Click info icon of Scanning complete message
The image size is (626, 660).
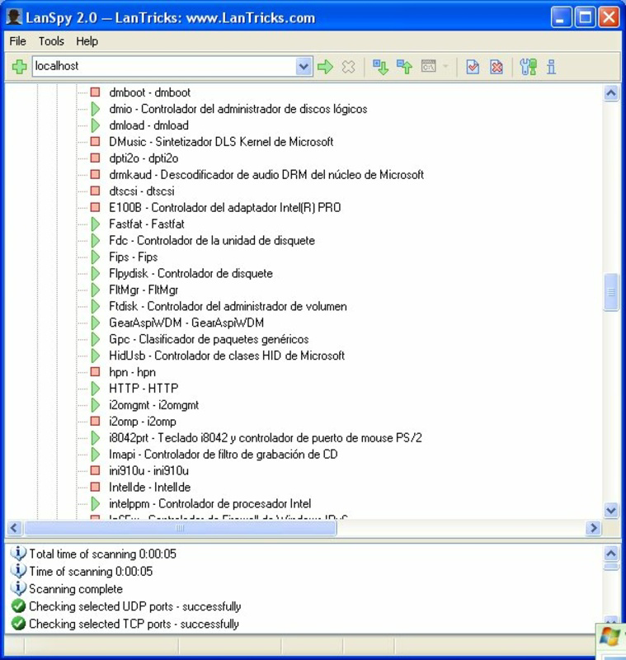(x=18, y=588)
